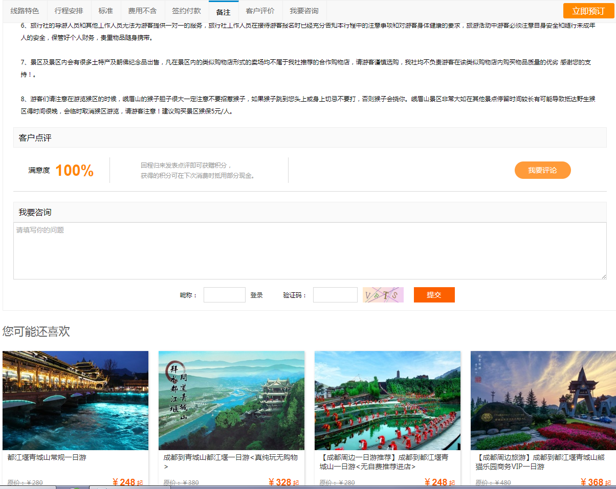Click the 登录 login link
616x489 pixels.
[256, 295]
